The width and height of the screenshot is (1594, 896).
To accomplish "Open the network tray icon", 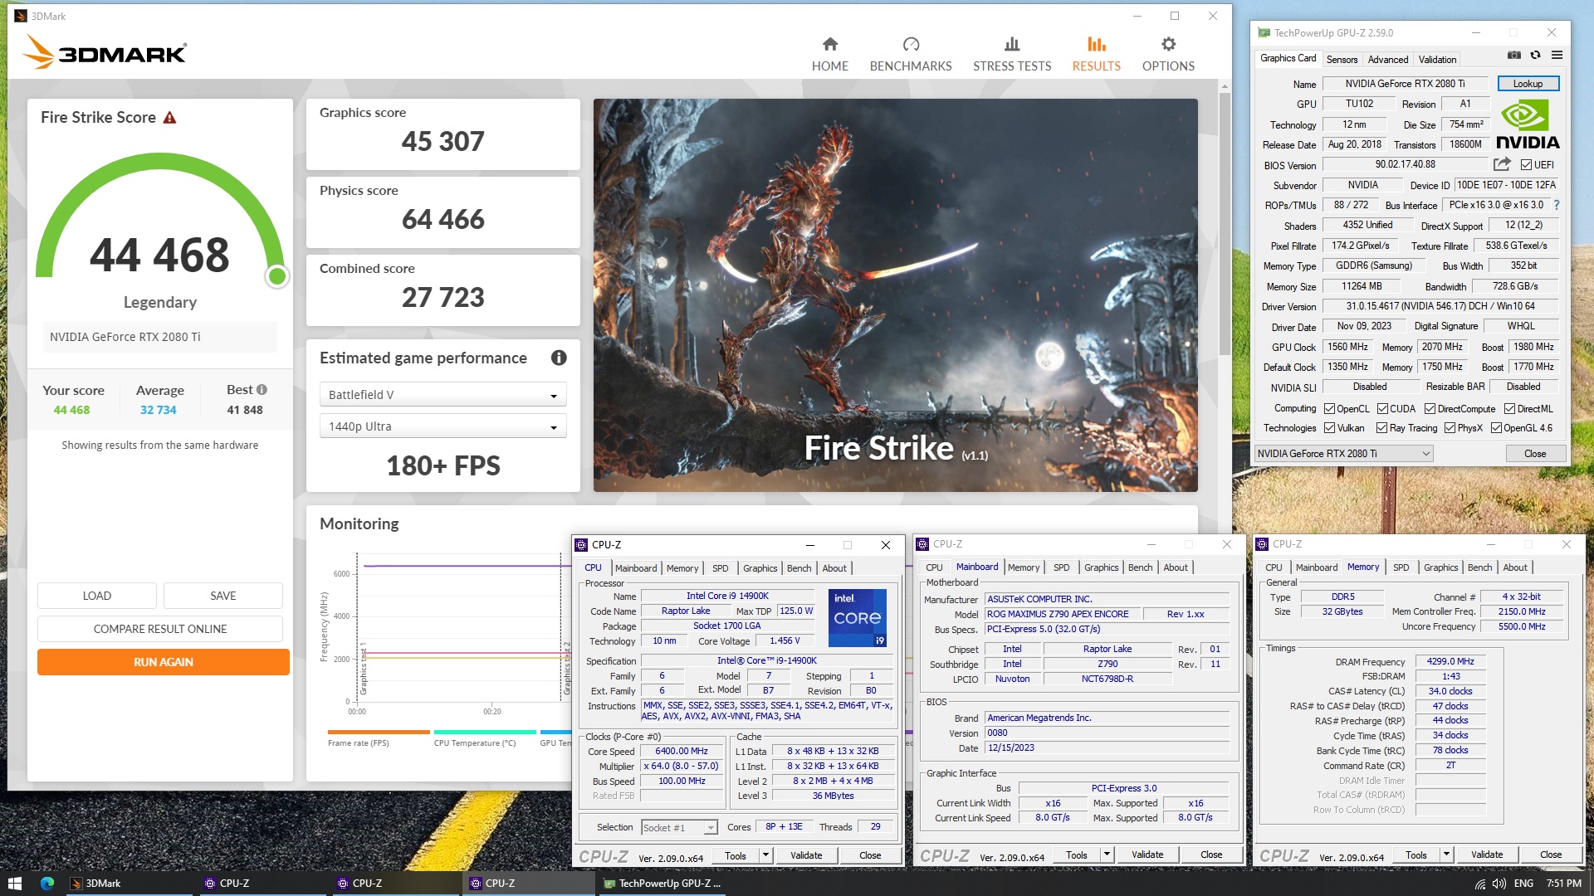I will coord(1480,884).
